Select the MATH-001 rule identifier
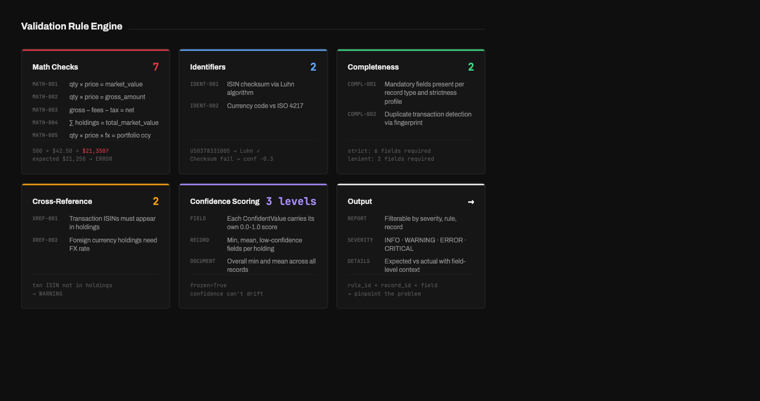The image size is (760, 401). coord(45,84)
